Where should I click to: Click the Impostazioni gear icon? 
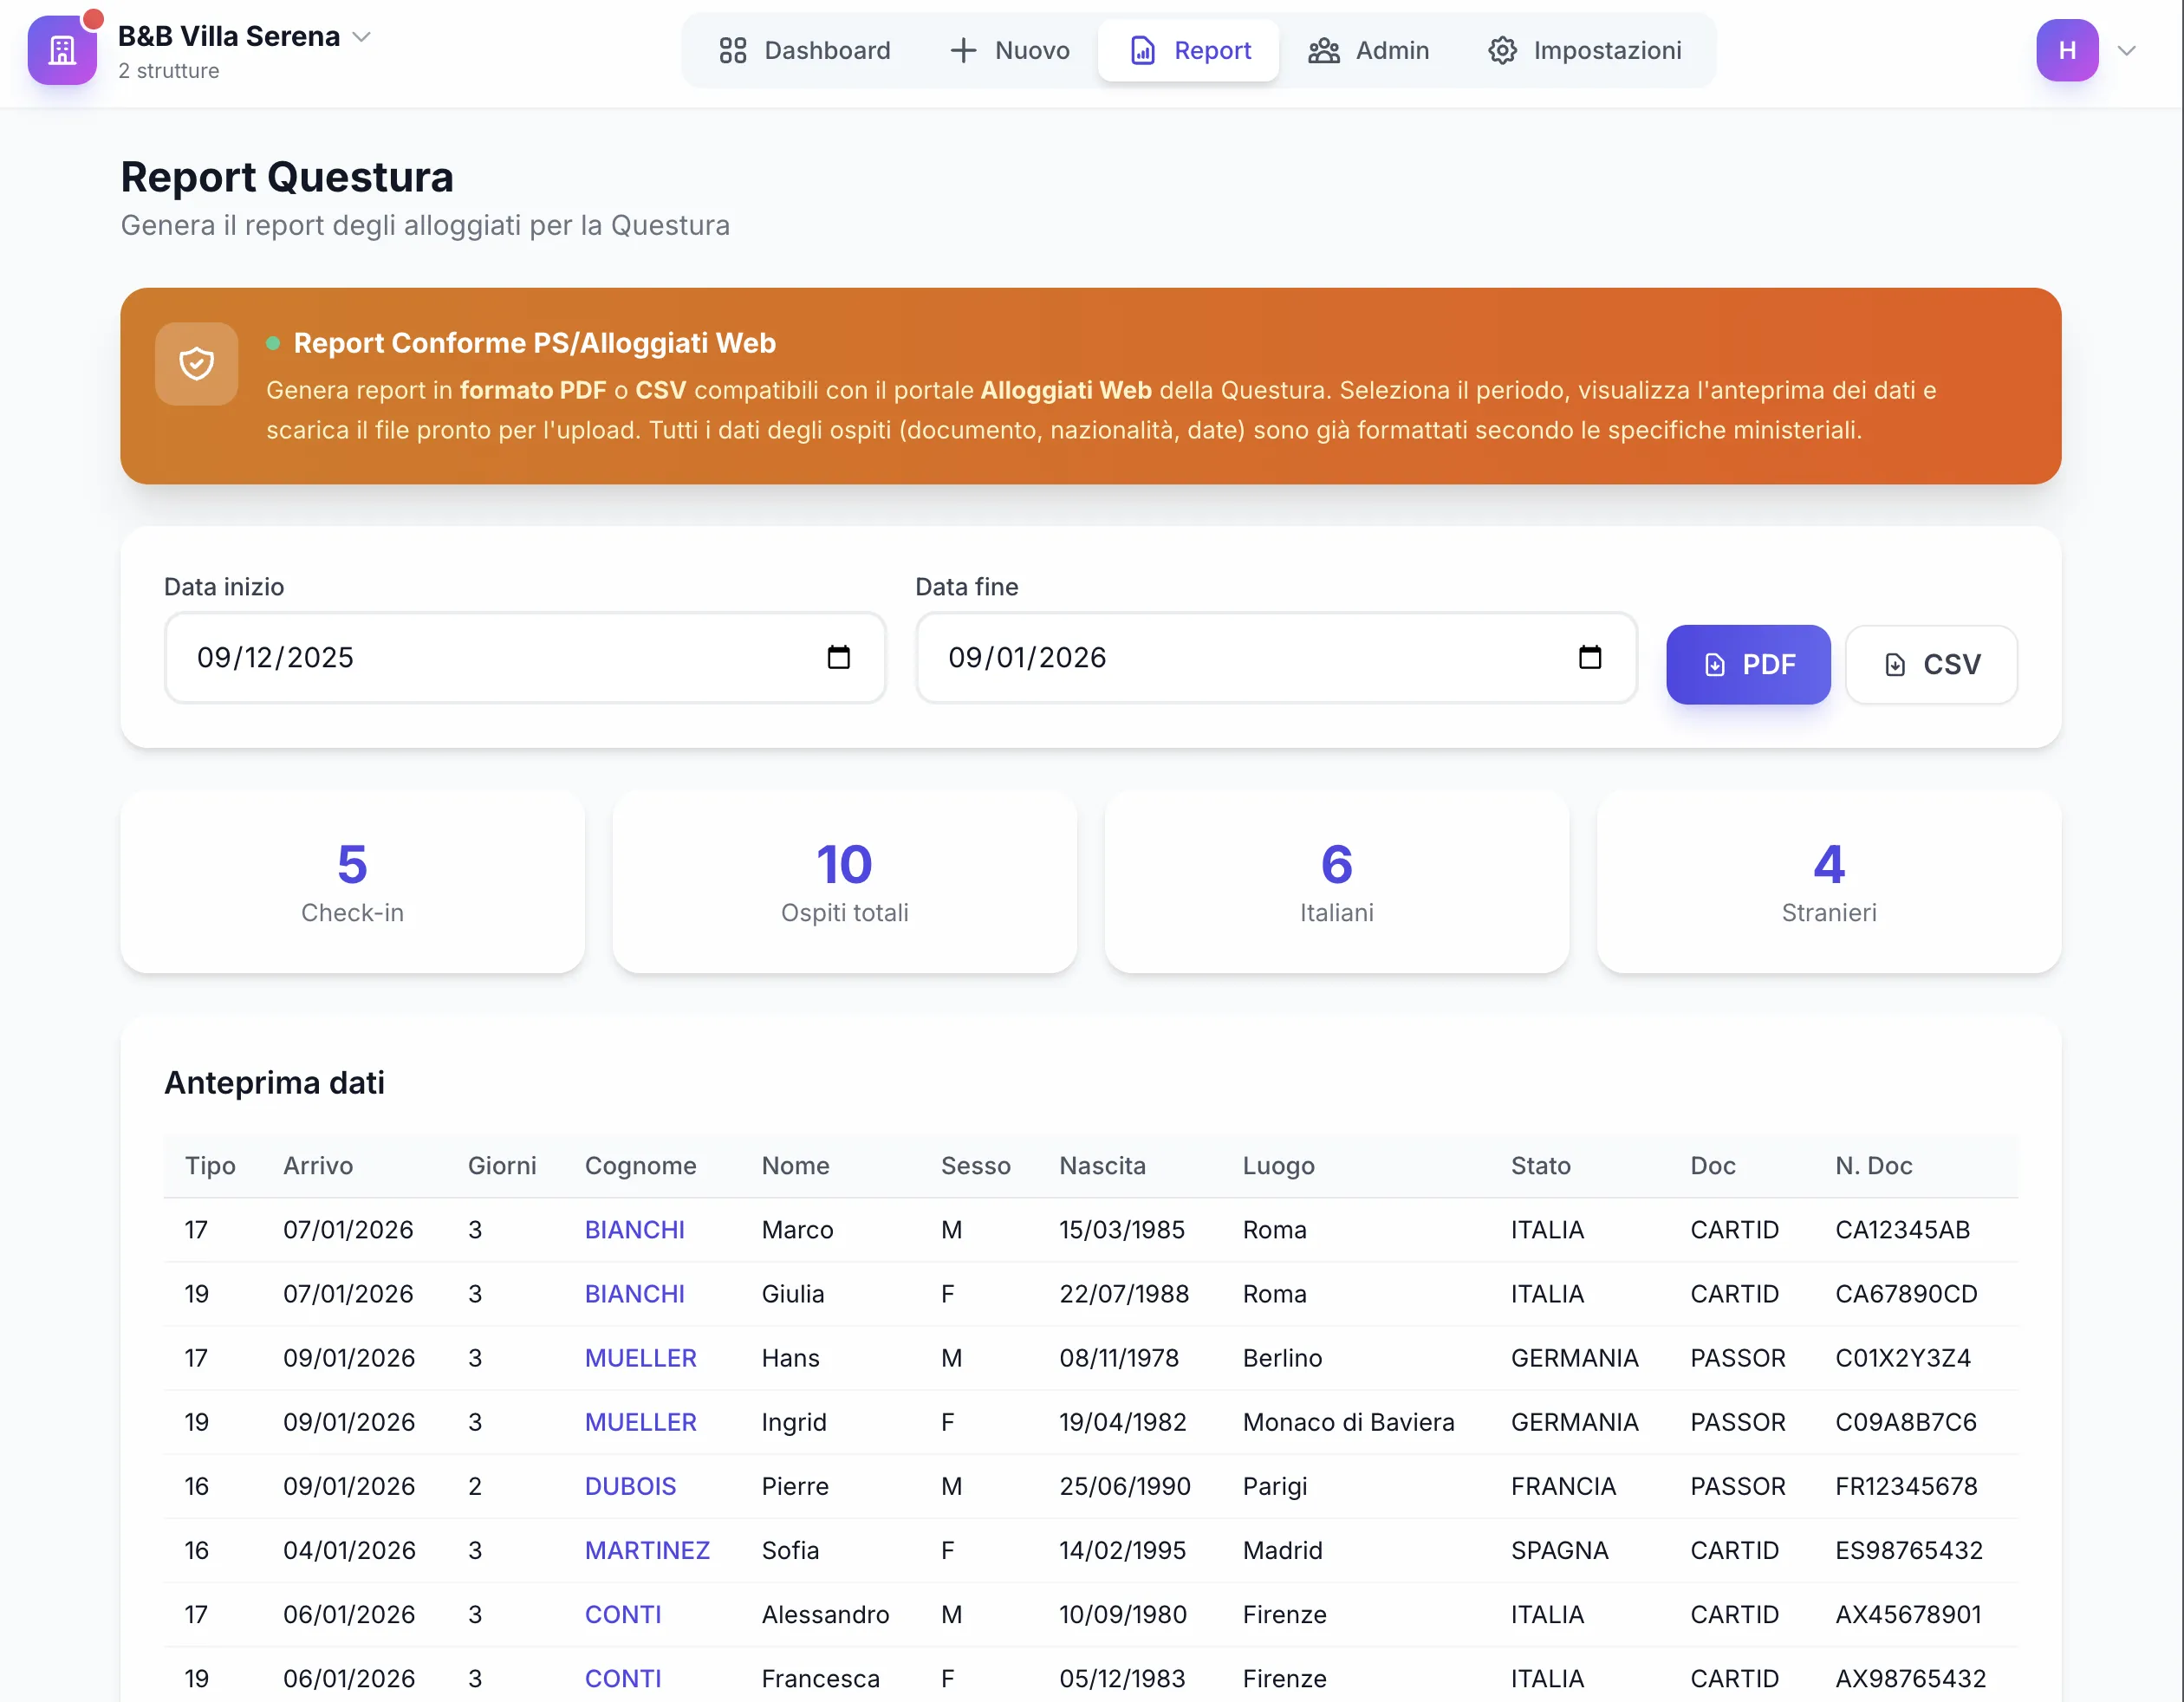point(1502,50)
